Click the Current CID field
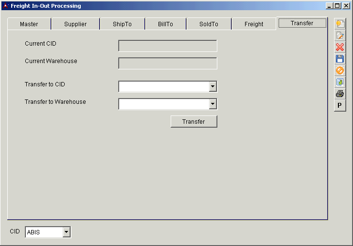 167,46
